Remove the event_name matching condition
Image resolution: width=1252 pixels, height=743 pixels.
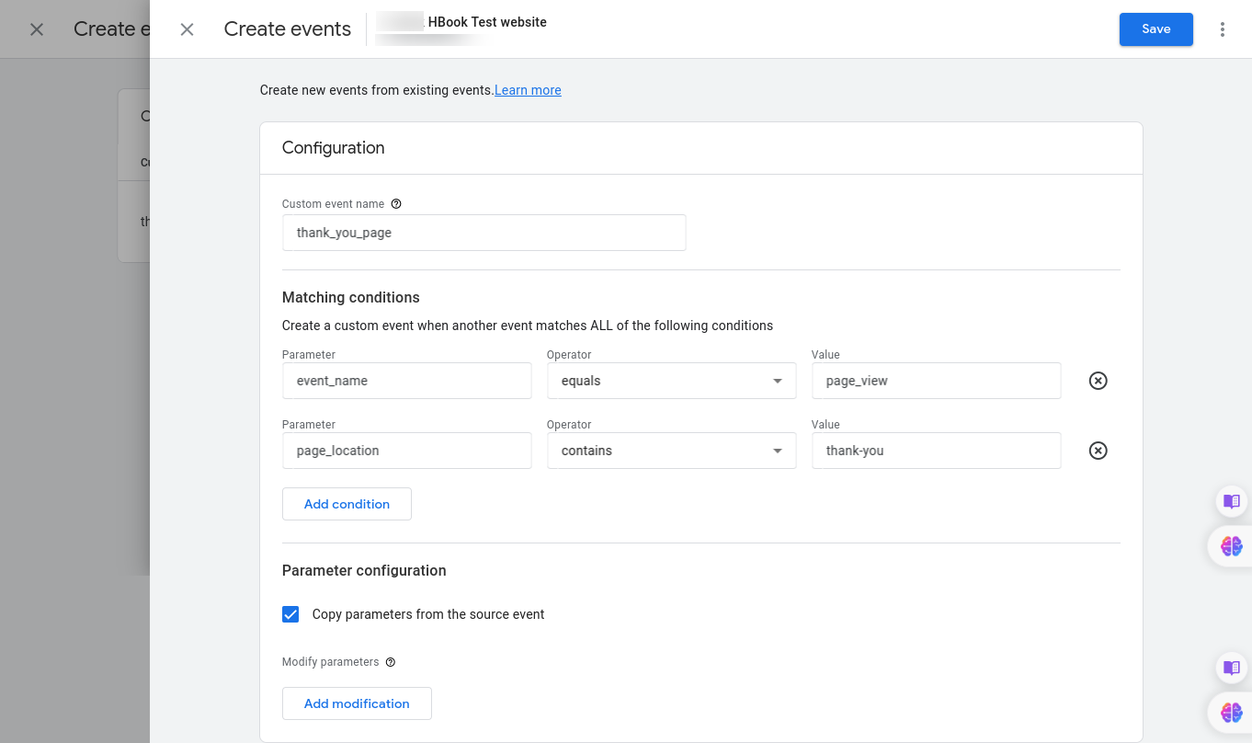tap(1098, 380)
